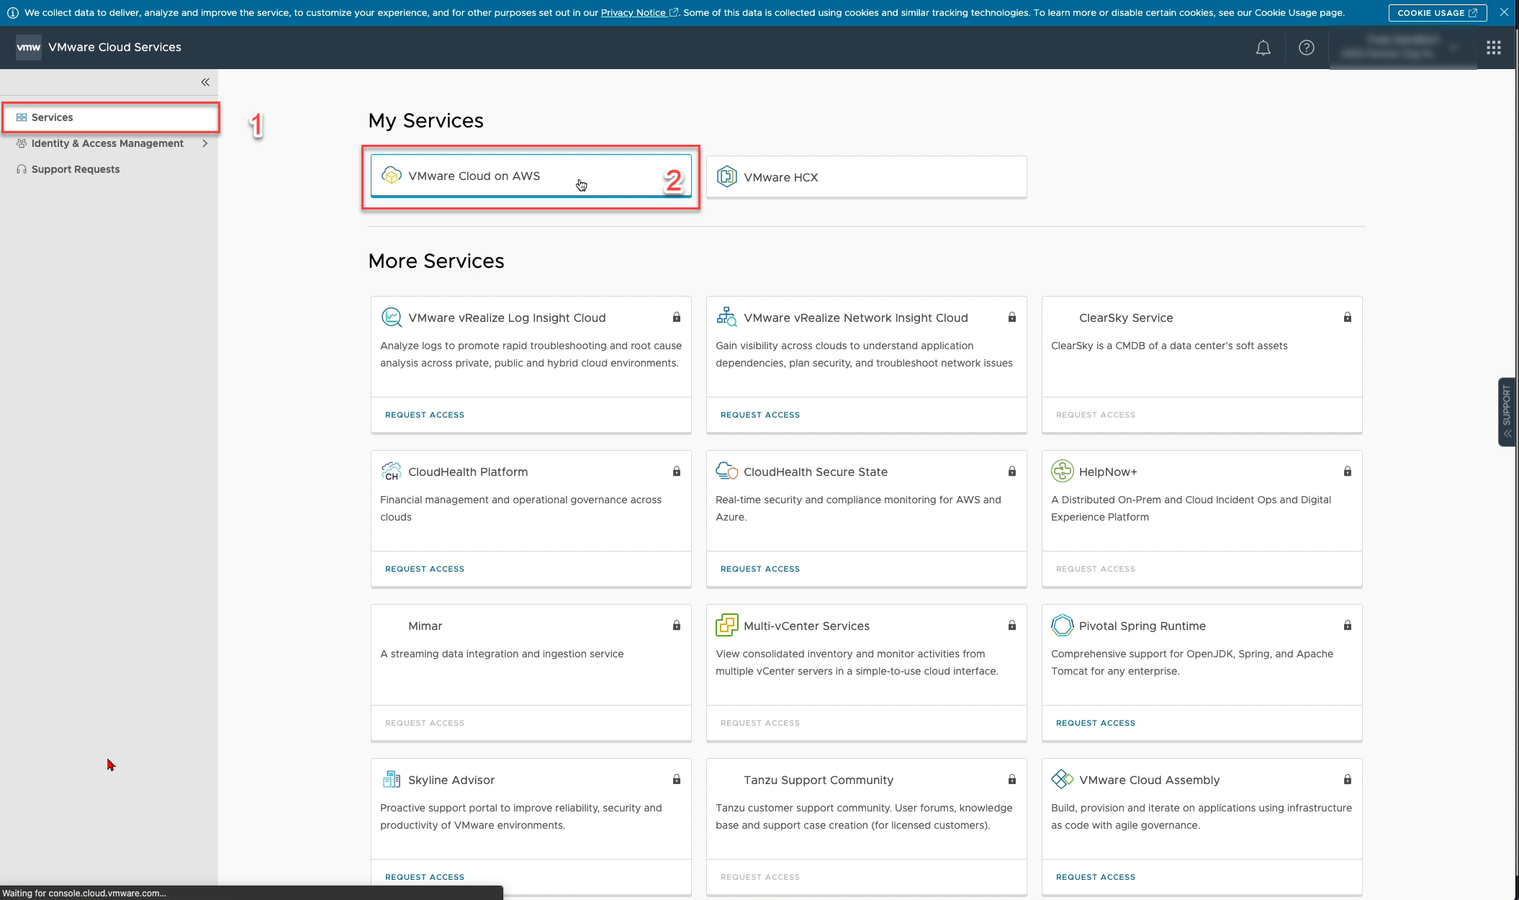Click the VMware HCX hexagon icon
1519x900 pixels.
[x=727, y=176]
